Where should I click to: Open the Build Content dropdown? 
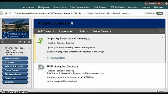coord(46,31)
